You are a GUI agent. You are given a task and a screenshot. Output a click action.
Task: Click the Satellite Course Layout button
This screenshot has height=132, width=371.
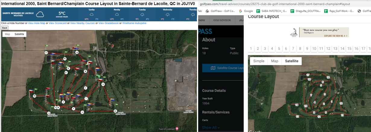(x=223, y=68)
